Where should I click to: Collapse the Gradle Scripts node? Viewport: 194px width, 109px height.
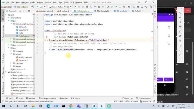[x=6, y=72]
